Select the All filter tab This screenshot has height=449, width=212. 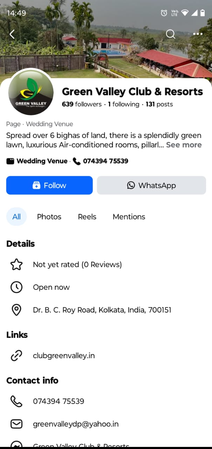coord(16,217)
